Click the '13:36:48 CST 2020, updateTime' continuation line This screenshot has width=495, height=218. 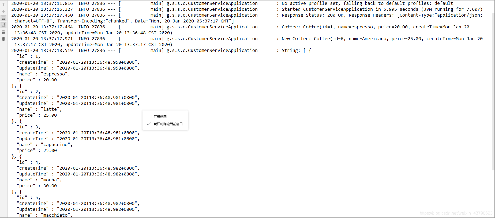[93, 33]
